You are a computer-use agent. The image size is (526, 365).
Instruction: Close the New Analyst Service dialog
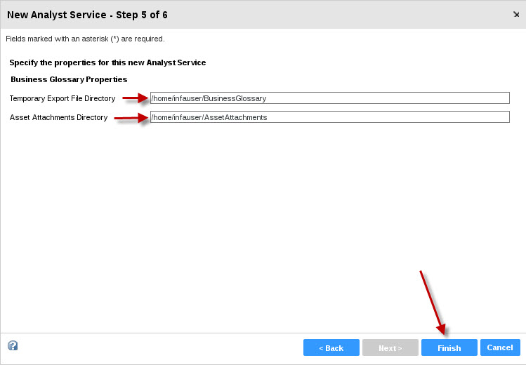tap(516, 15)
